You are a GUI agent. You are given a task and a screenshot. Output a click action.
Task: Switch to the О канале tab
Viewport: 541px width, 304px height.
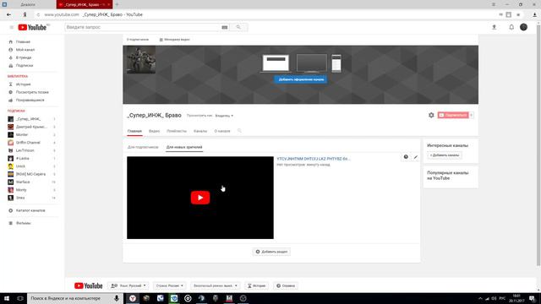point(222,131)
